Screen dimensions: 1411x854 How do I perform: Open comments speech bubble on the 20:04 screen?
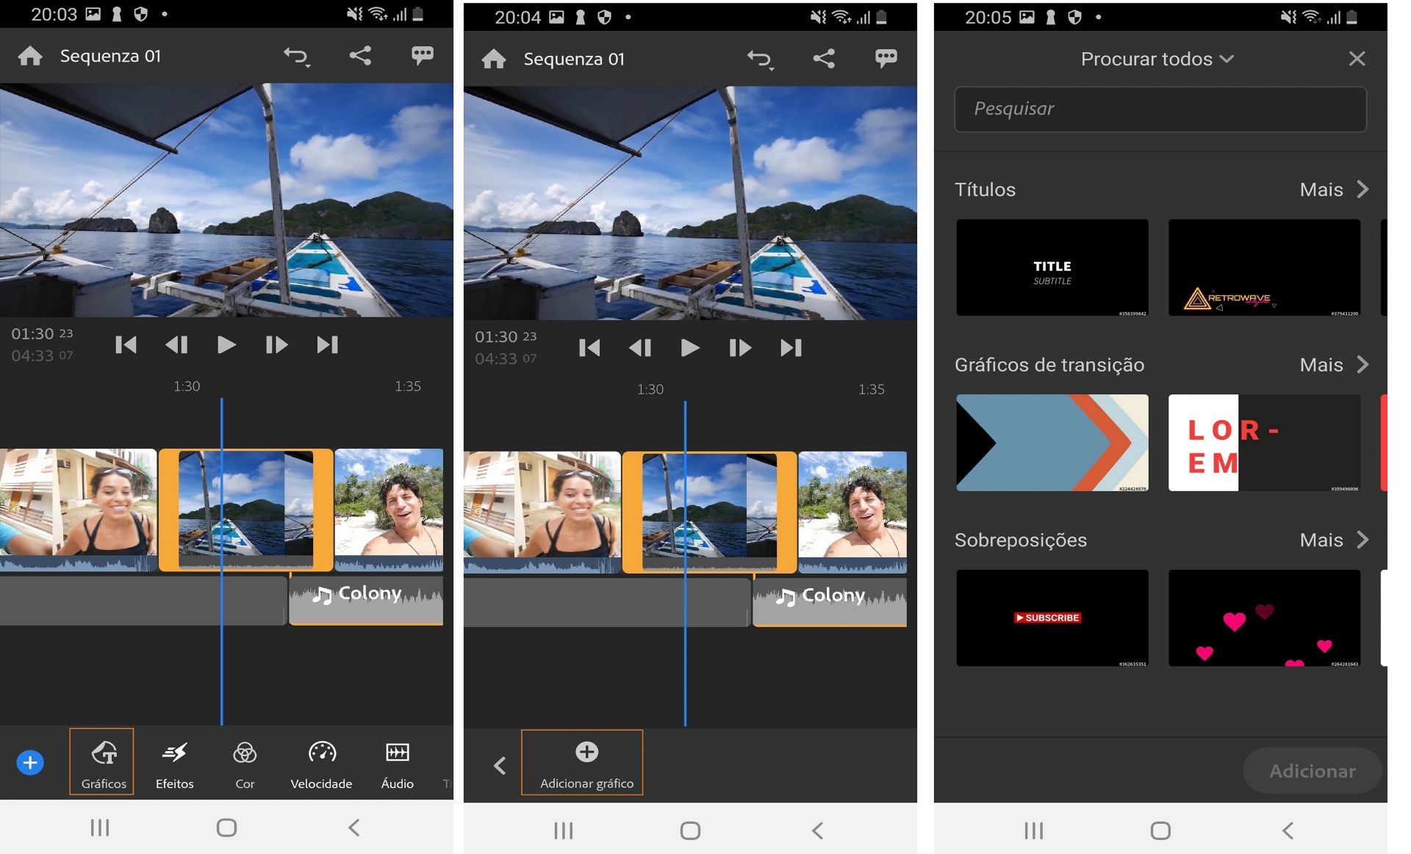click(x=886, y=59)
